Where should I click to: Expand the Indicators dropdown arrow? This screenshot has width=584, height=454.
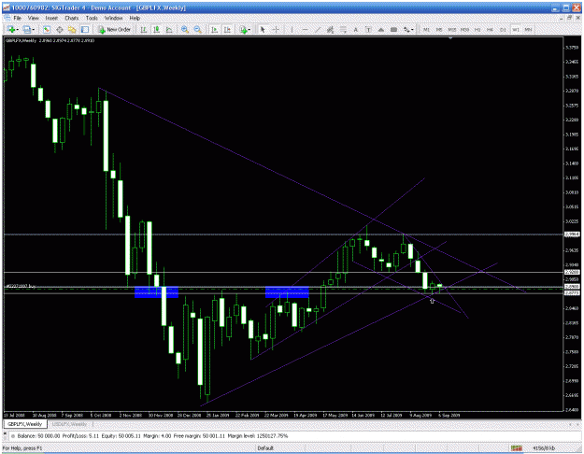pos(249,29)
